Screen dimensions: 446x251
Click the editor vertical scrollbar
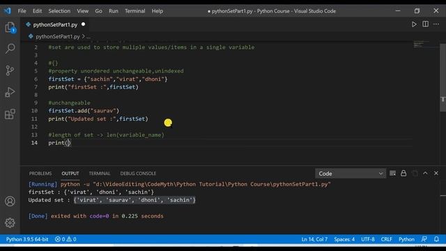pyautogui.click(x=443, y=77)
